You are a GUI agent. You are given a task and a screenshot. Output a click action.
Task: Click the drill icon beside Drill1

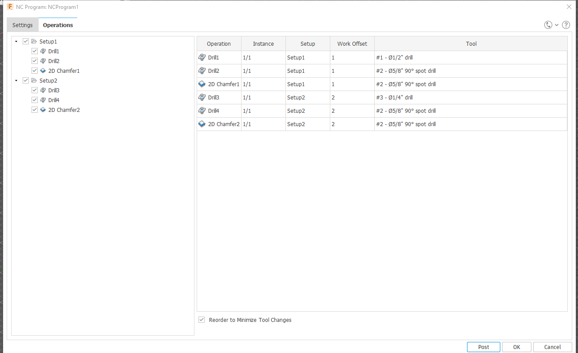pos(43,51)
